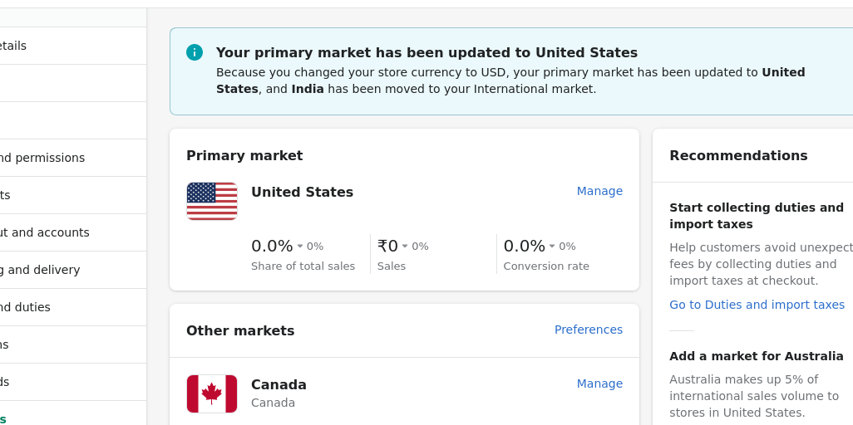Viewport: 853px width, 425px height.
Task: Click the United States flag icon
Action: coord(212,201)
